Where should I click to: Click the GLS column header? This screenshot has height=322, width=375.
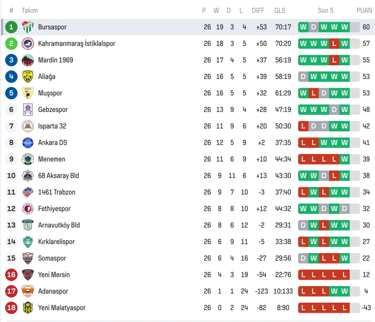coord(280,10)
